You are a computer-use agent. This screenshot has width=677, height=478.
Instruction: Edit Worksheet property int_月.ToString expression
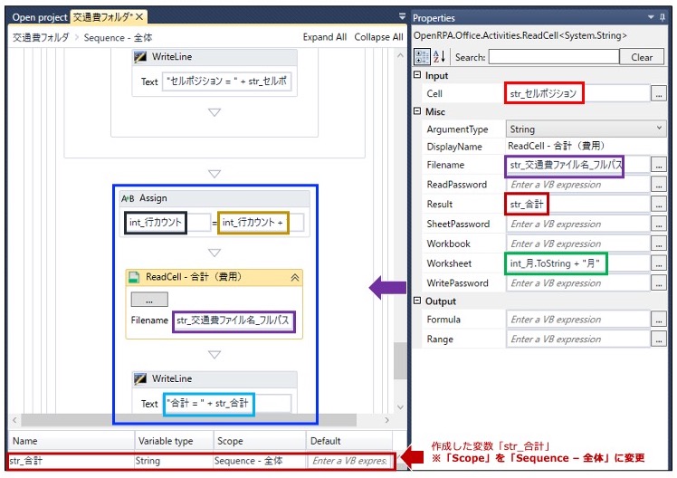[x=577, y=263]
